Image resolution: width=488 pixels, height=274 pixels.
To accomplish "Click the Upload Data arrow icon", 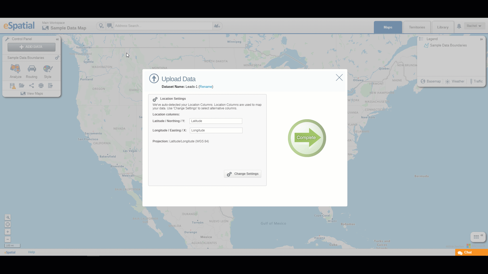I will tap(154, 79).
